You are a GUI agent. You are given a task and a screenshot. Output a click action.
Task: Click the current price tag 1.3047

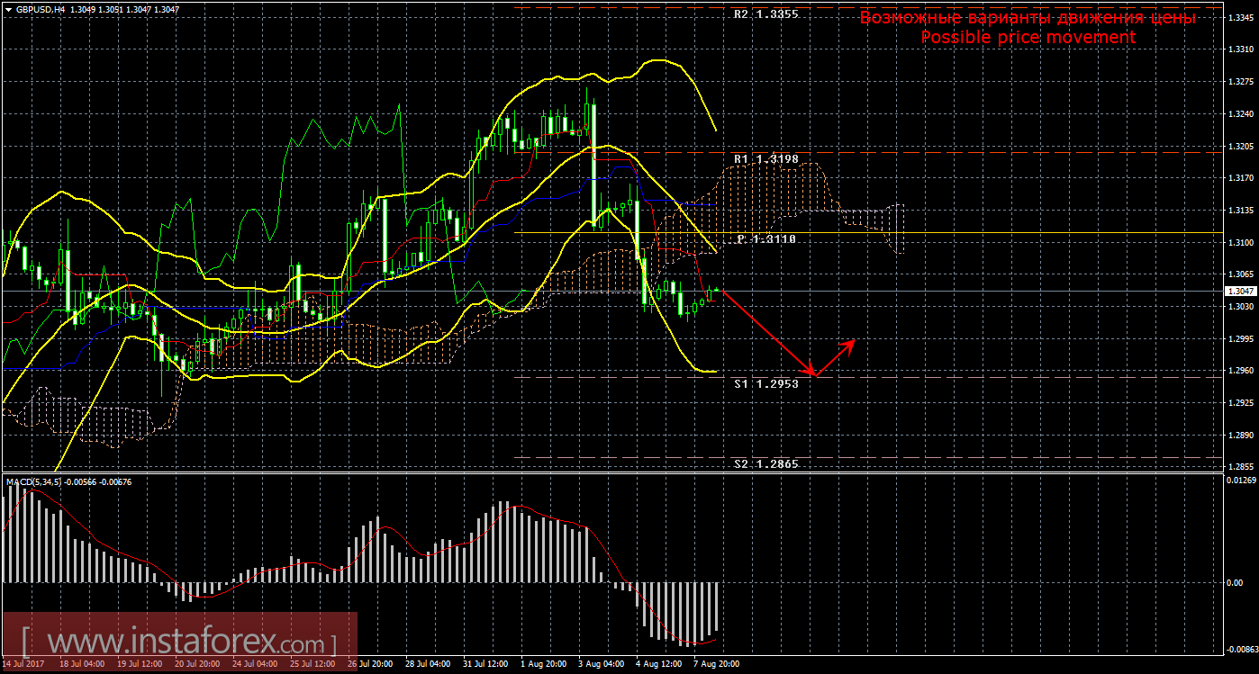coord(1238,291)
